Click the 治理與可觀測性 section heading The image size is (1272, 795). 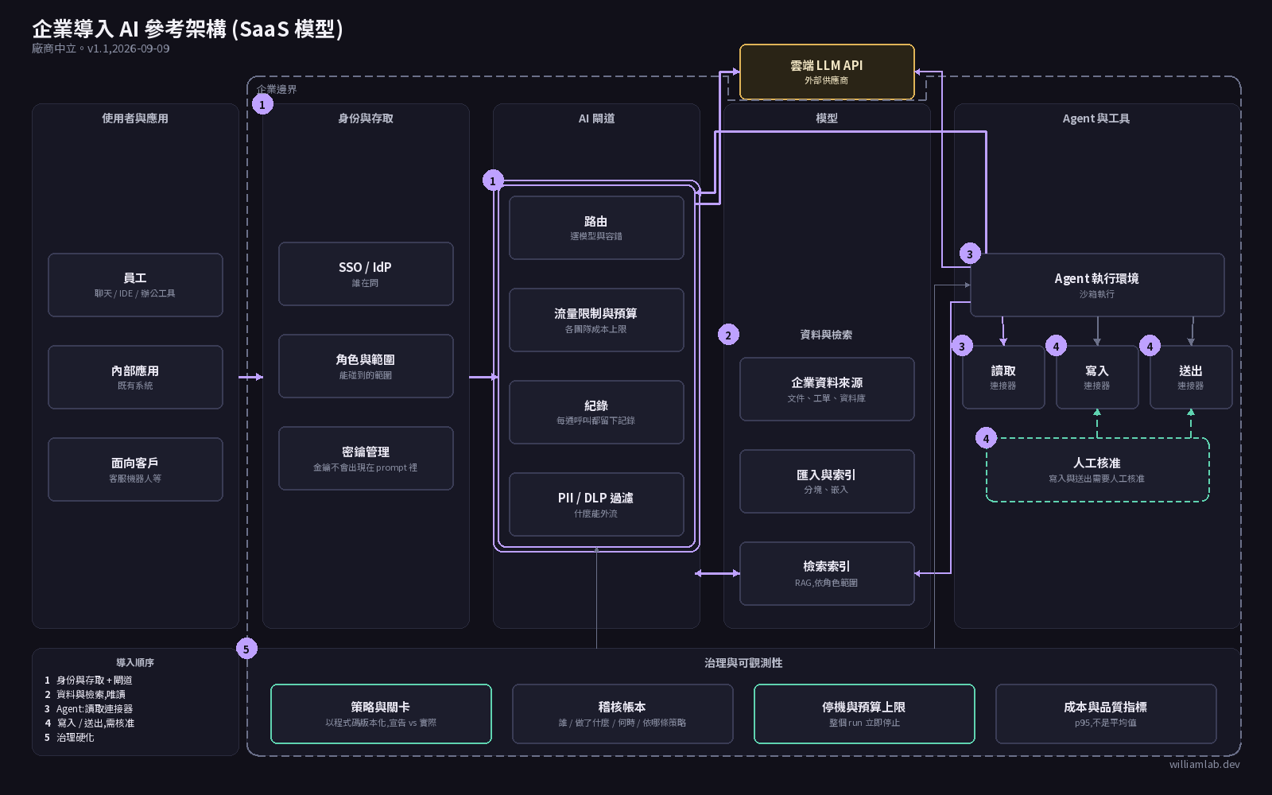[x=743, y=663]
